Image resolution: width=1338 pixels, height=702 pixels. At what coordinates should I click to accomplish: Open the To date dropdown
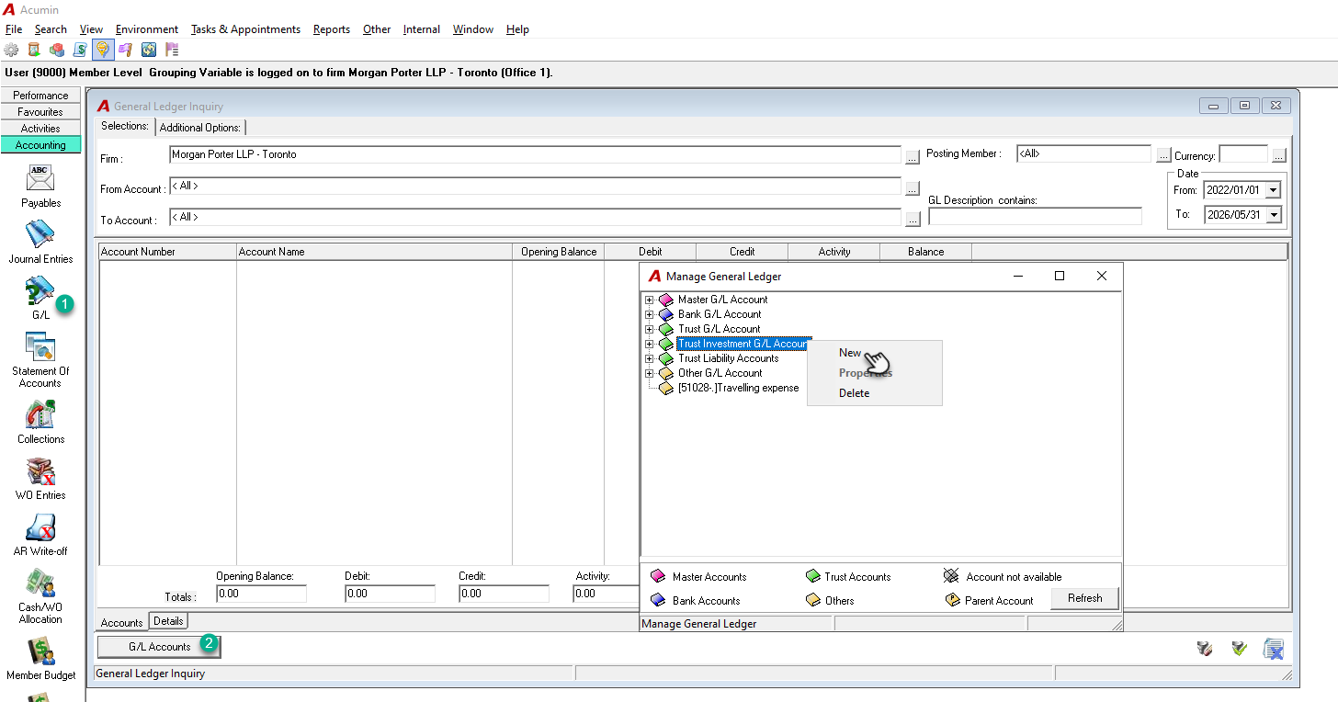pyautogui.click(x=1273, y=214)
